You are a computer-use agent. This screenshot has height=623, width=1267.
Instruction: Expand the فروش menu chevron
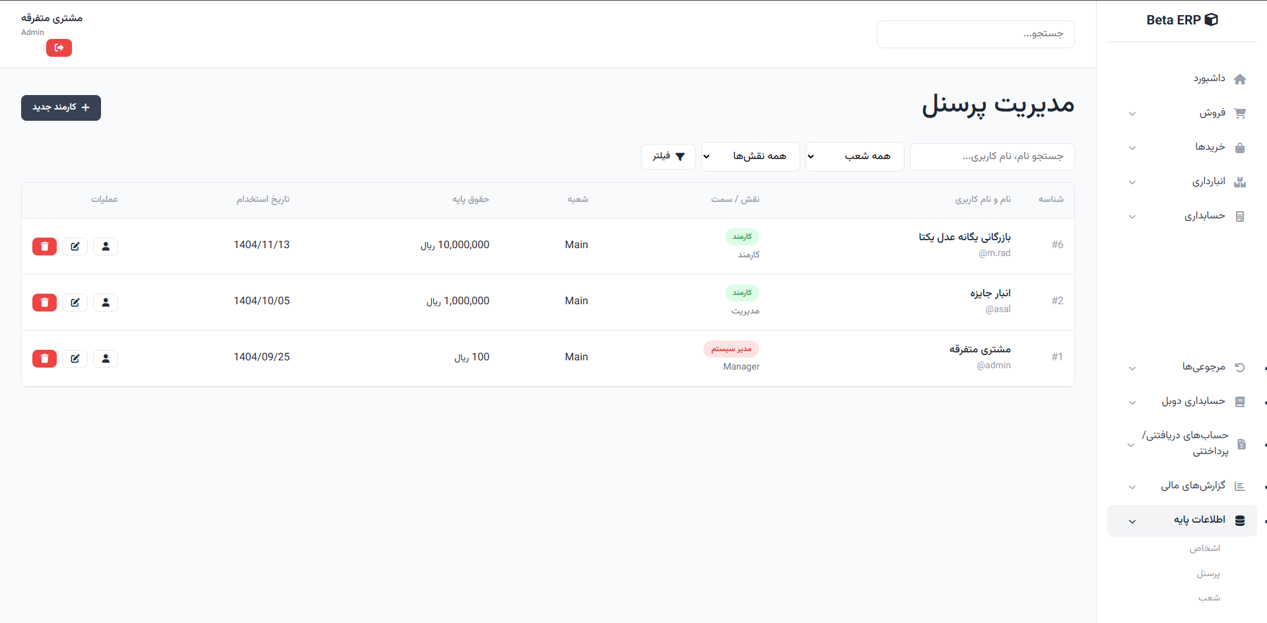point(1132,114)
